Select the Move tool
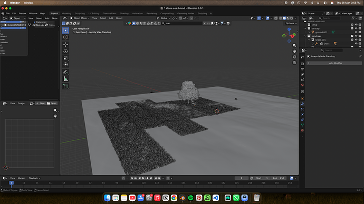Screen dimensions: 364x204 (66, 44)
